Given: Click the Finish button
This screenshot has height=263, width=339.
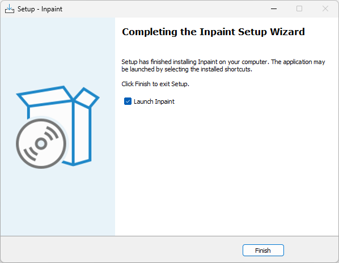Looking at the screenshot, I should tap(263, 251).
